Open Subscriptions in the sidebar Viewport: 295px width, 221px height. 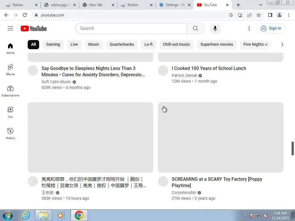click(10, 91)
